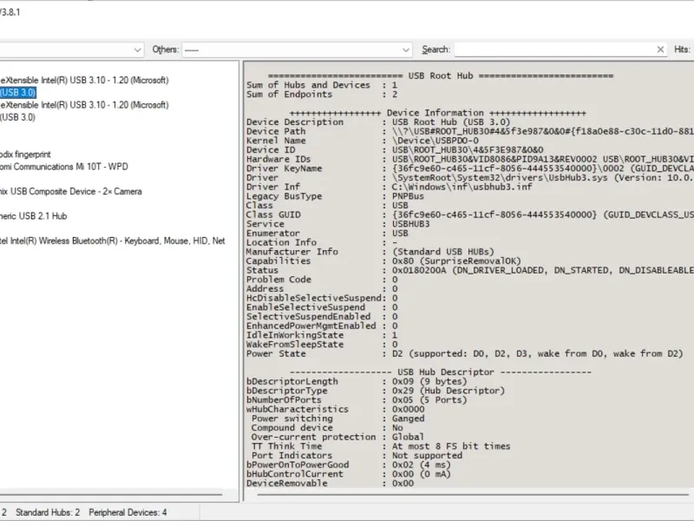Click the tree pane horizontal scrollbar
This screenshot has height=521, width=694.
(x=111, y=494)
